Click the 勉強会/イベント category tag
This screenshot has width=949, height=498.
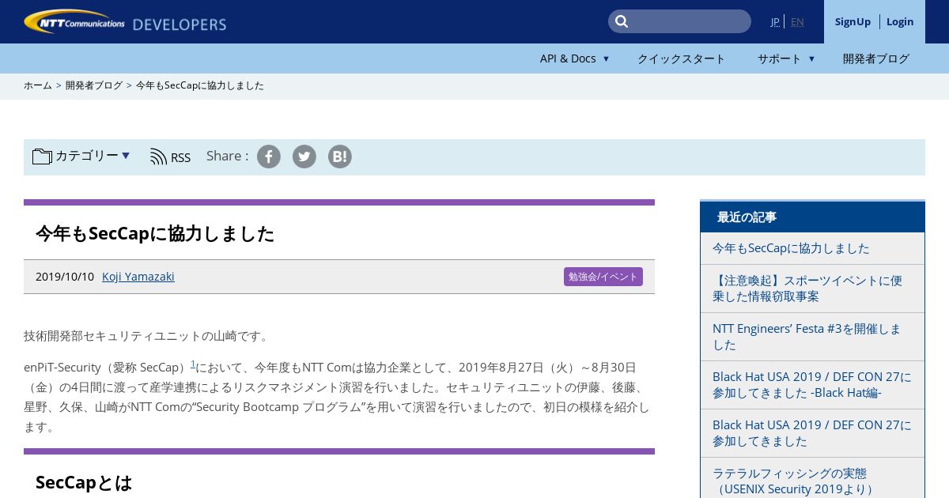(603, 277)
